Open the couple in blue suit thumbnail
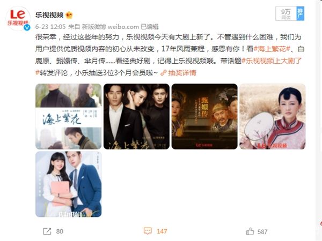This screenshot has width=322, height=241. click(68, 184)
